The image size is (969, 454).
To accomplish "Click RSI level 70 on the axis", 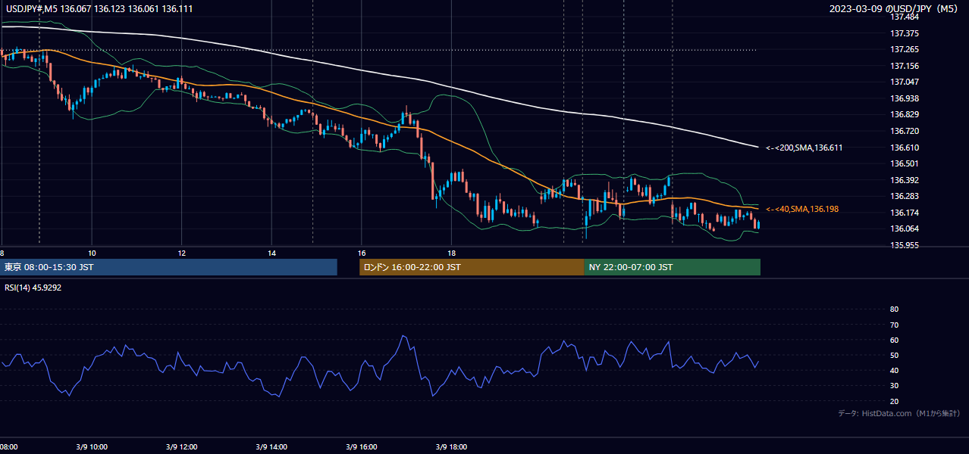I will (894, 325).
